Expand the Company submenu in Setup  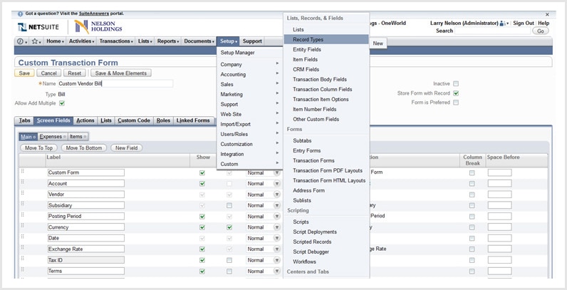(x=248, y=63)
